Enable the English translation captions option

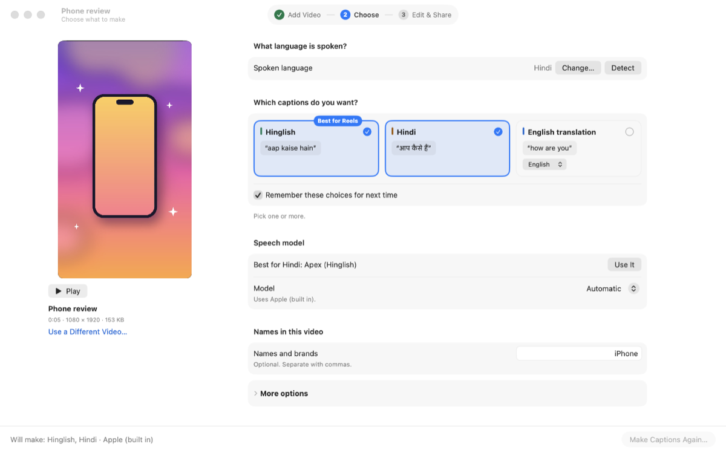coord(629,132)
